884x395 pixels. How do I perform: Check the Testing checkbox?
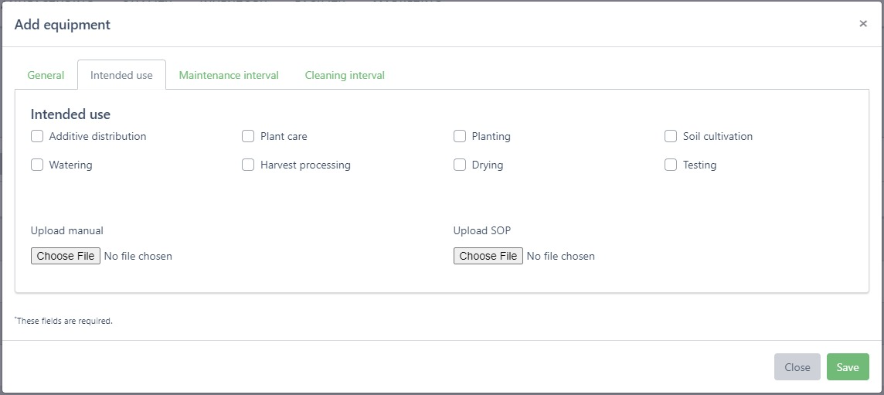coord(671,165)
